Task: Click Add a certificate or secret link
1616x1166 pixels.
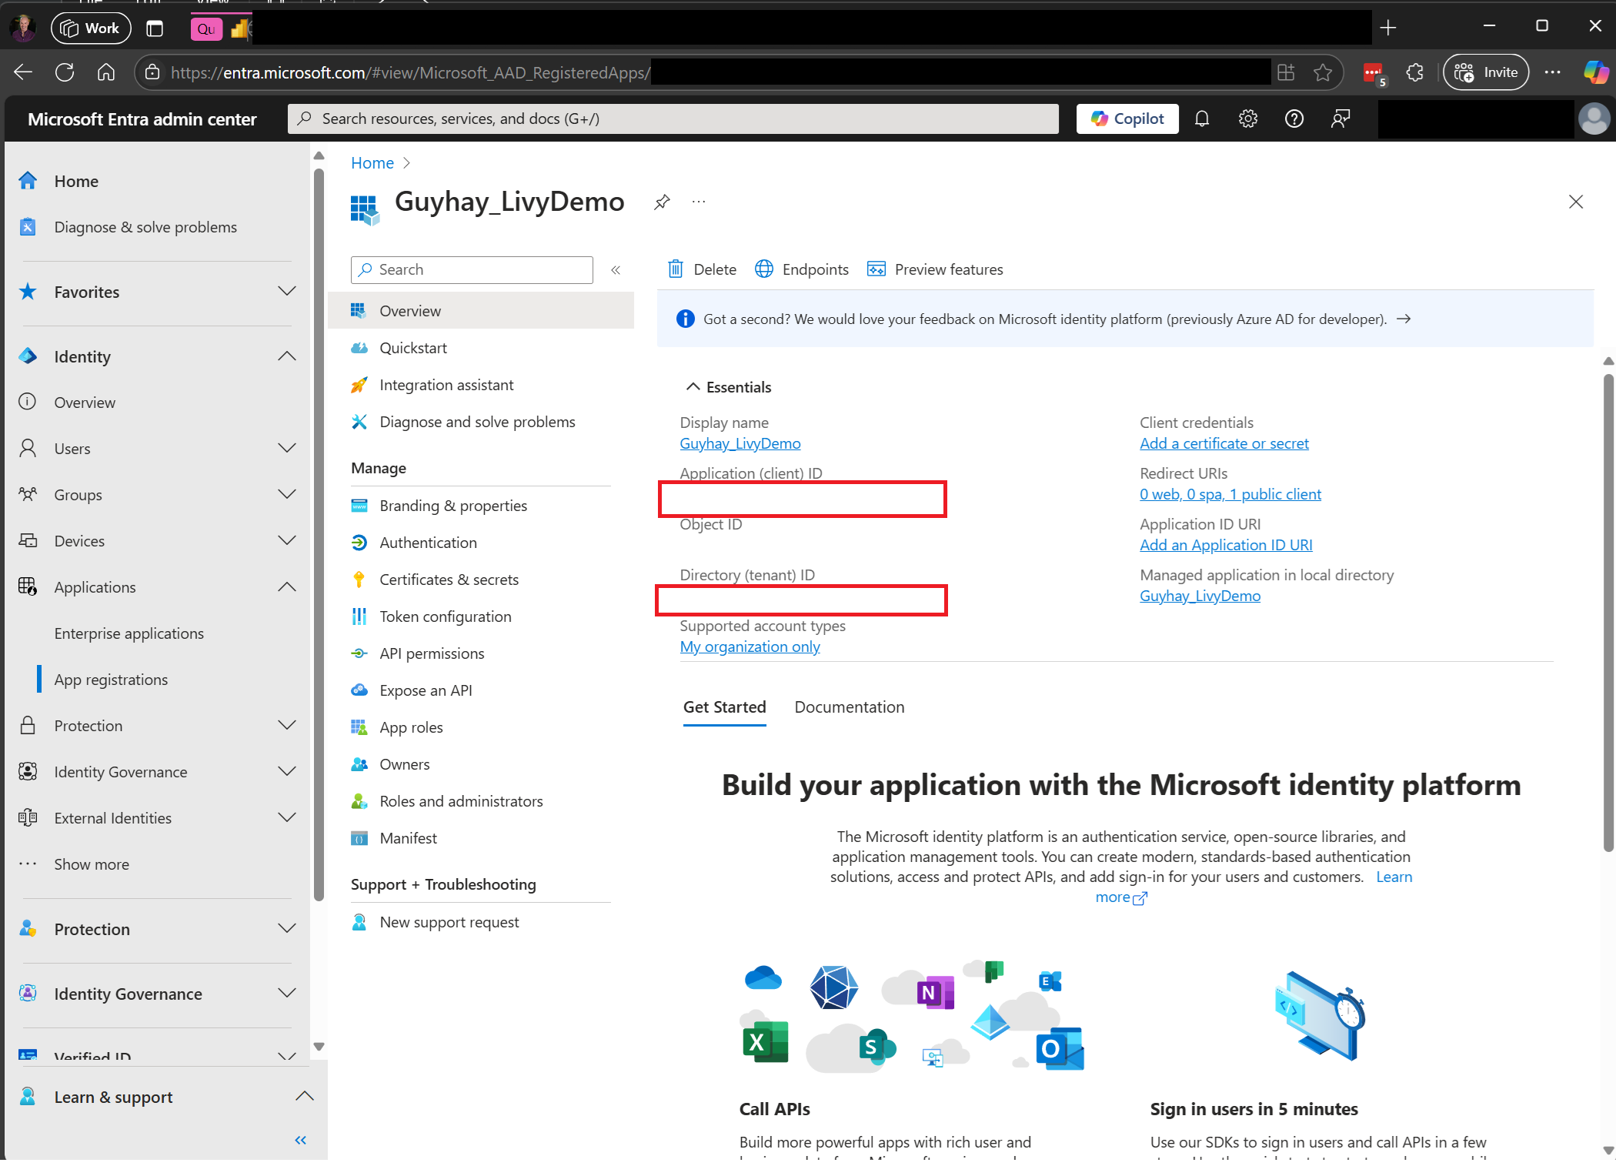Action: coord(1224,443)
